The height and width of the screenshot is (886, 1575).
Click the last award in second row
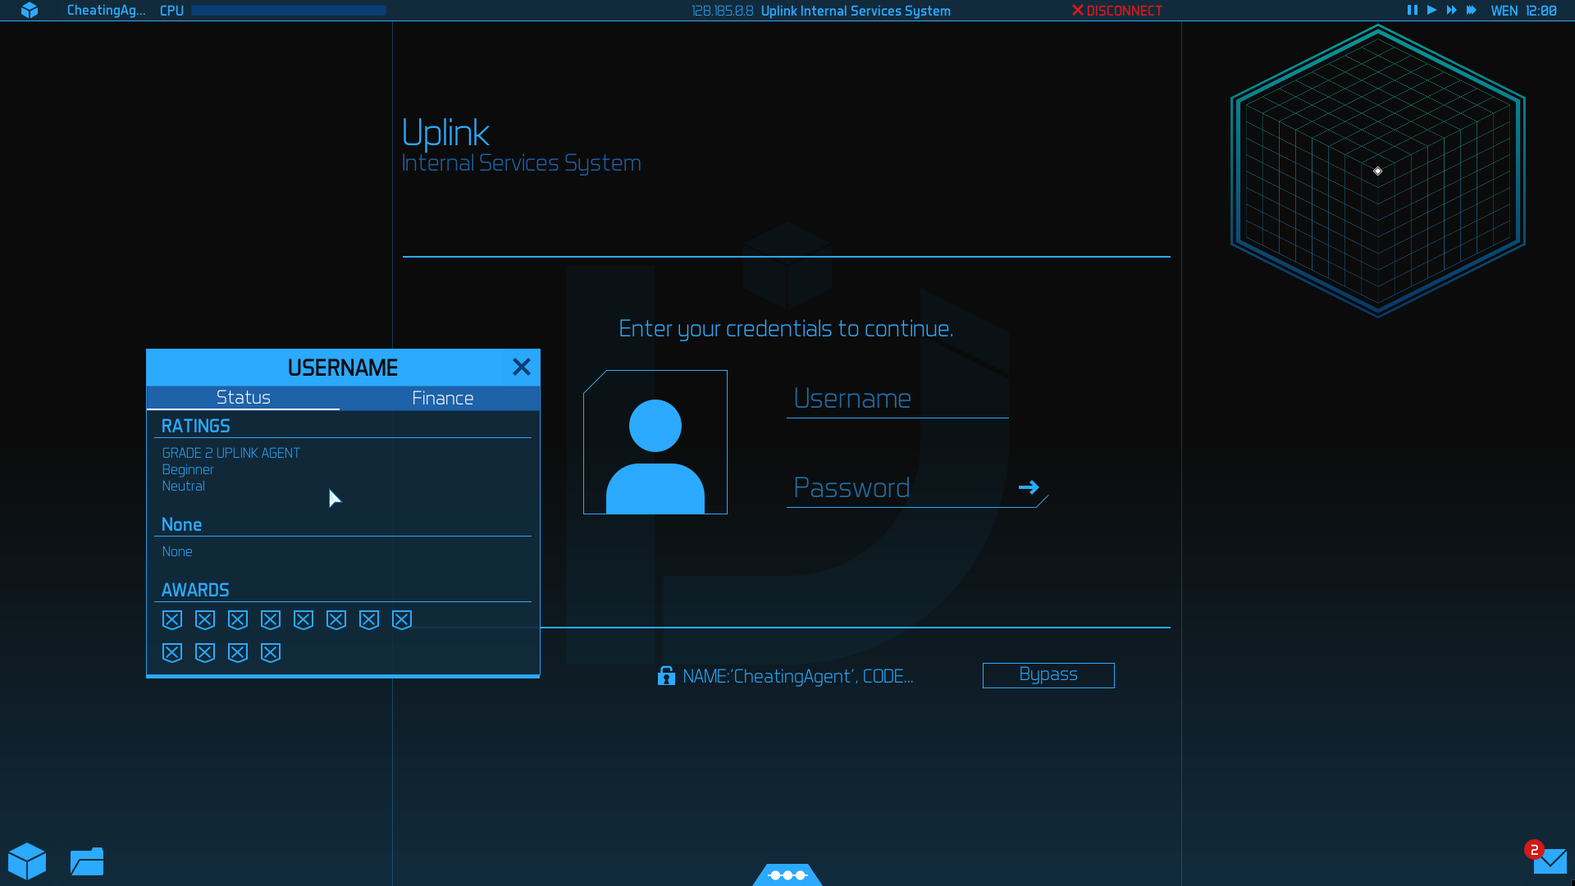tap(271, 653)
